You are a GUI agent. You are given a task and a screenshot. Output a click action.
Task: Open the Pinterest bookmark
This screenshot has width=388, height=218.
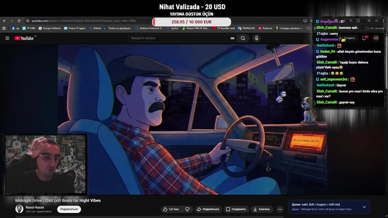265,28
